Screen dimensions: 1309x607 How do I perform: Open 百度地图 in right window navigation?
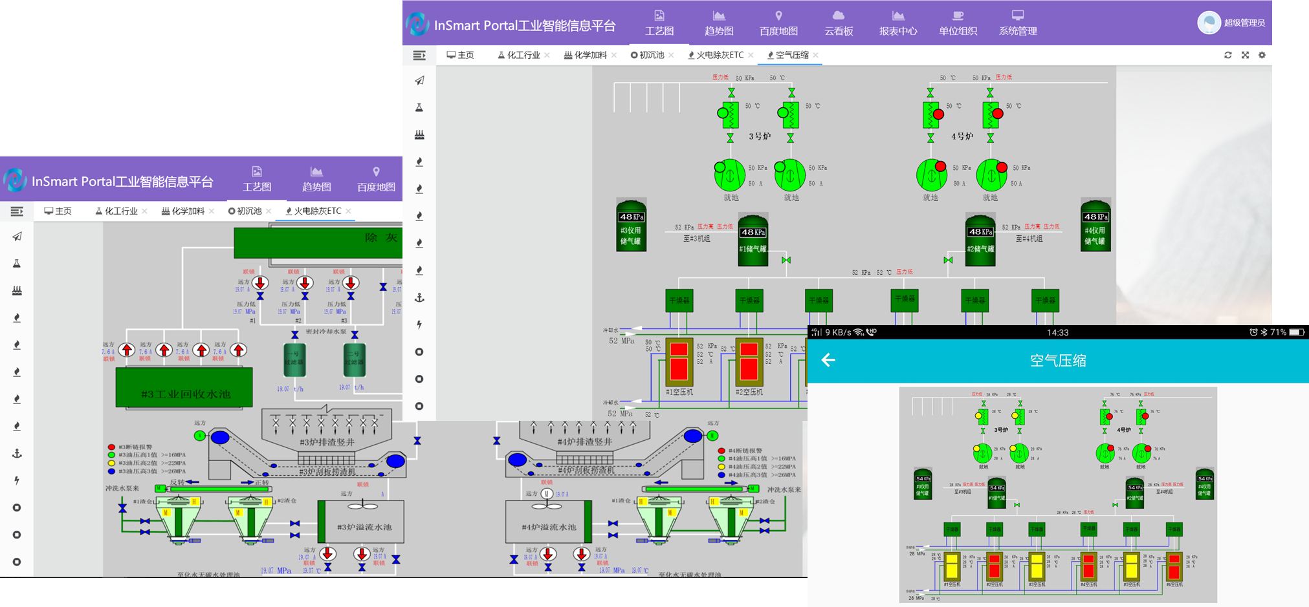click(778, 23)
